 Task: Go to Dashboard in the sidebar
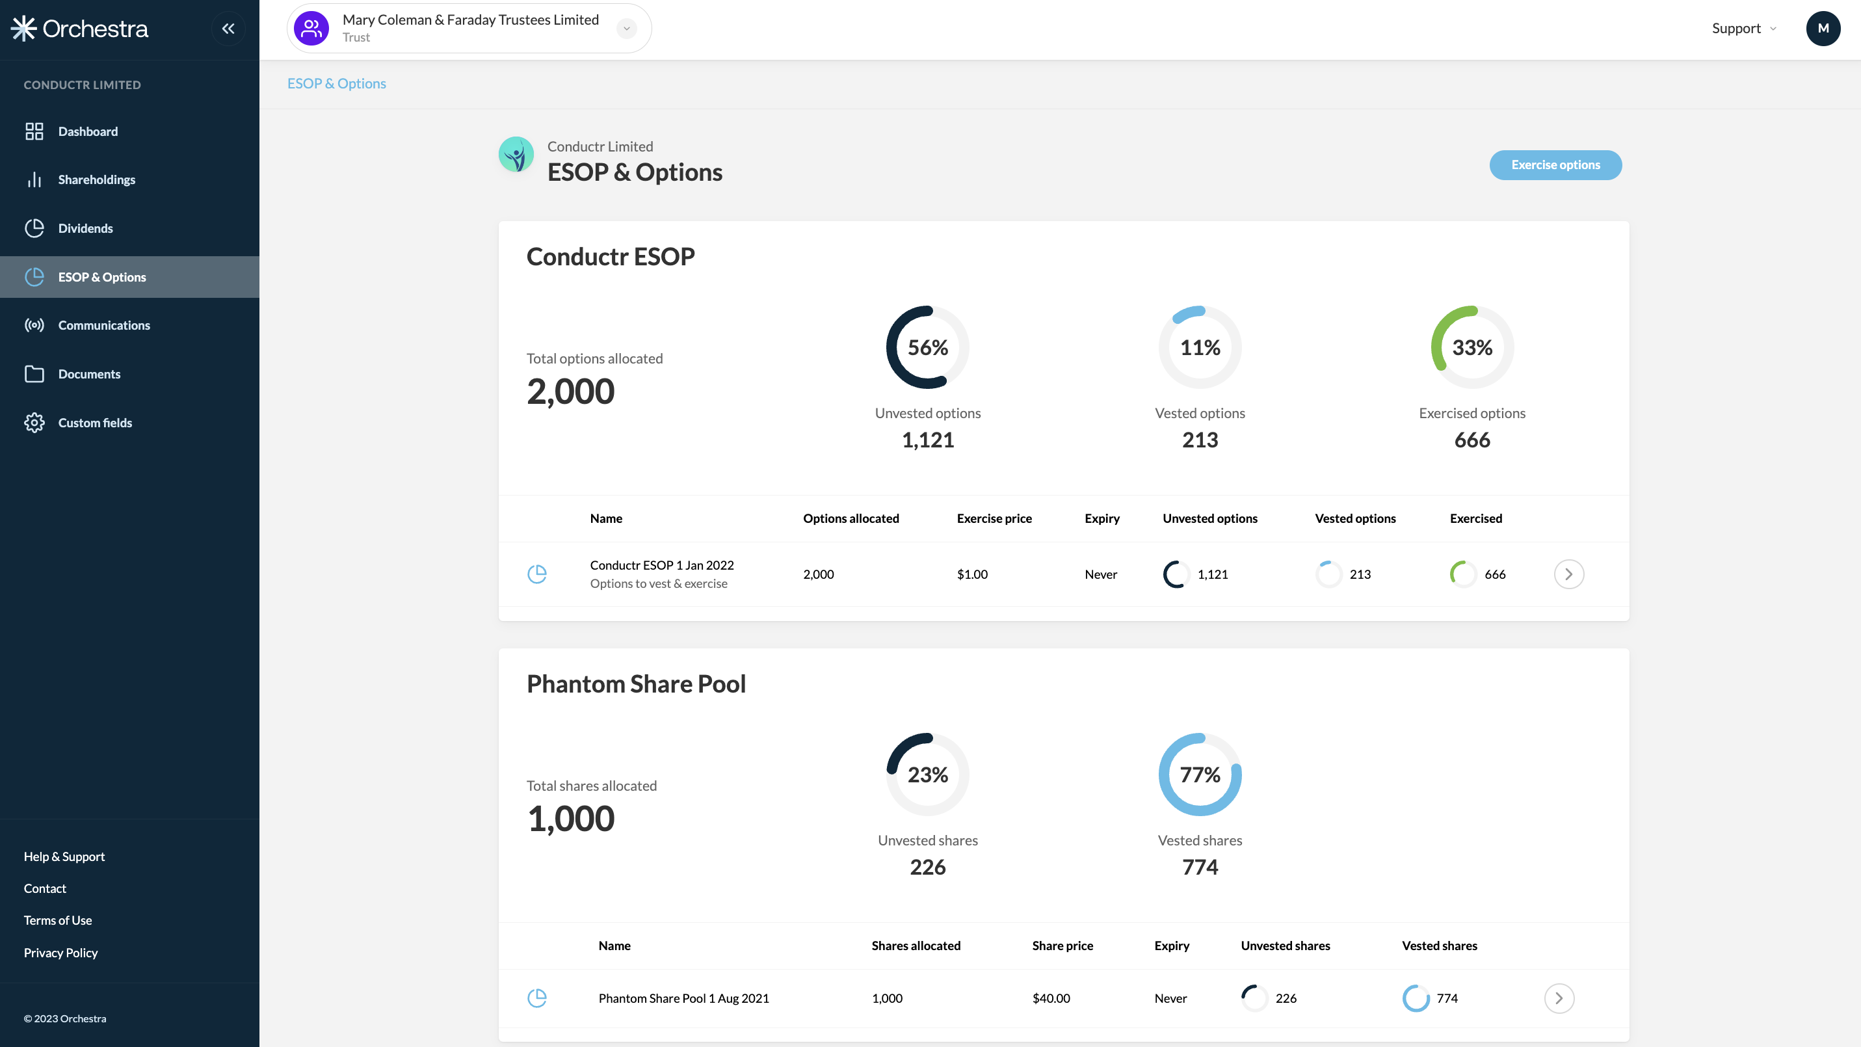129,131
